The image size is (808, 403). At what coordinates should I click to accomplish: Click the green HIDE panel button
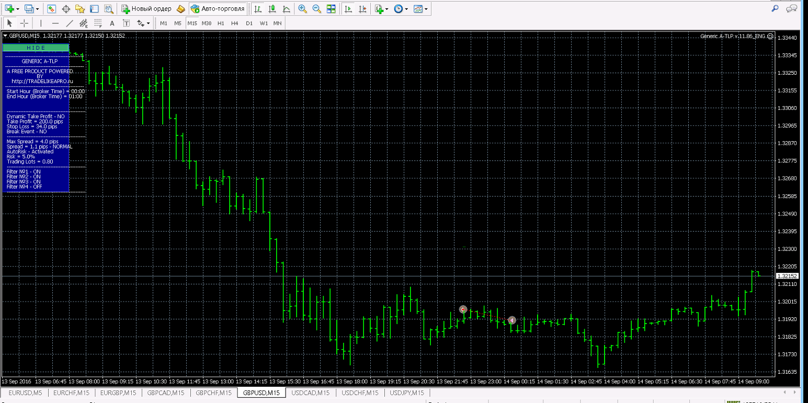(x=36, y=48)
